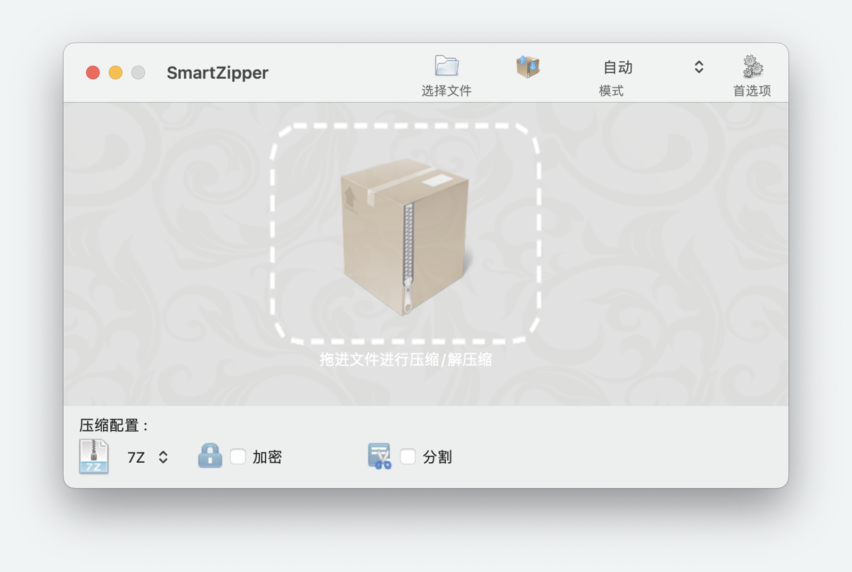The height and width of the screenshot is (572, 852).
Task: Click the 首选项 label
Action: (752, 91)
